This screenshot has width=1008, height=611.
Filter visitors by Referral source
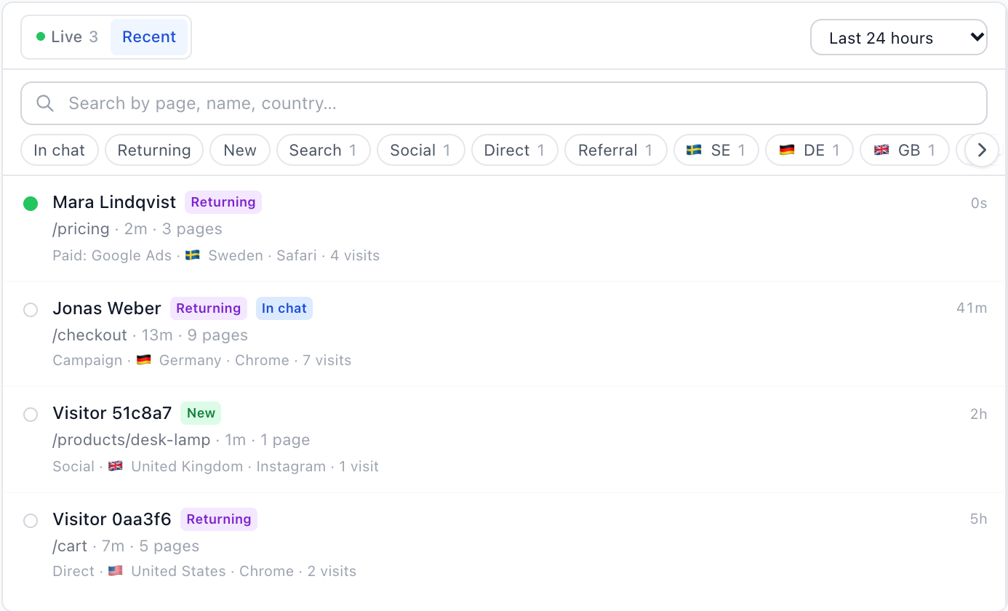(615, 151)
